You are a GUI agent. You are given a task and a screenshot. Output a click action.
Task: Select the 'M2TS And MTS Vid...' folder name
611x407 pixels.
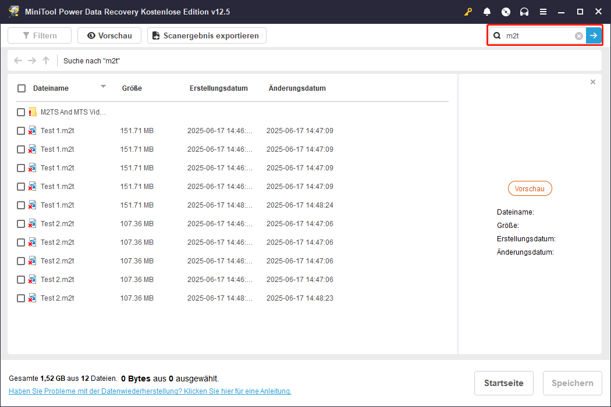tap(73, 112)
